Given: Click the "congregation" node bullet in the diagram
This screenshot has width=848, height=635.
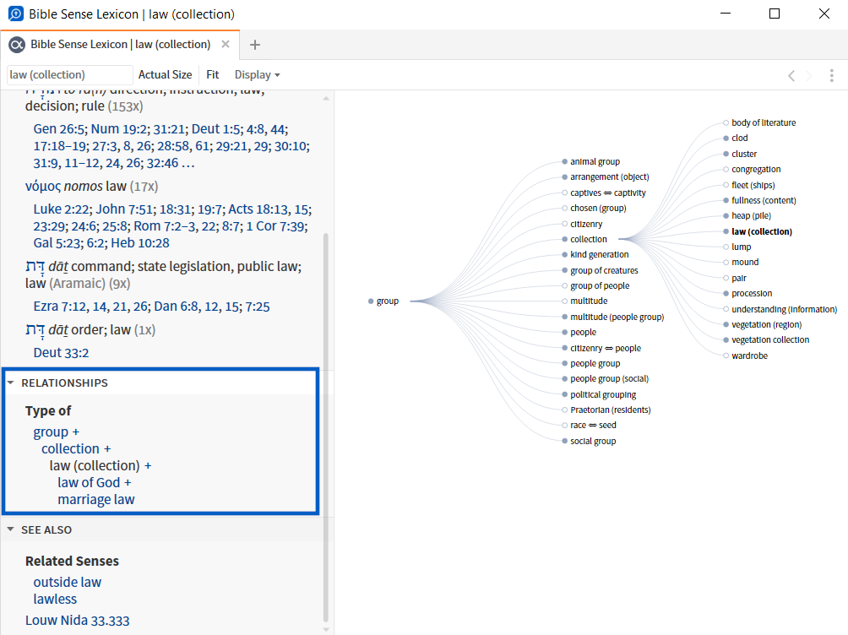Looking at the screenshot, I should tap(725, 169).
